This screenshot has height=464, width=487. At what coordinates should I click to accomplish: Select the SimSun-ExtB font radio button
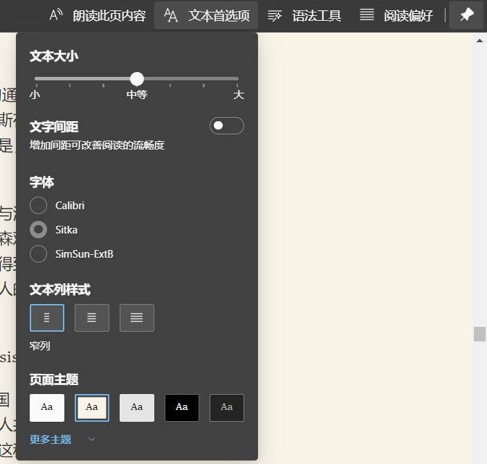39,253
